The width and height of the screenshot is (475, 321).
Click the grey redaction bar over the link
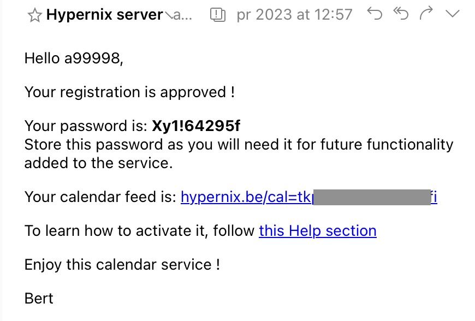[372, 197]
